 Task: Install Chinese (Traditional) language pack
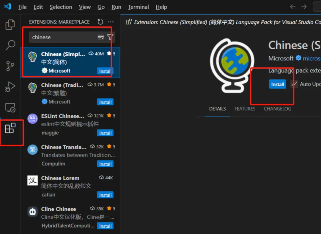click(x=105, y=102)
